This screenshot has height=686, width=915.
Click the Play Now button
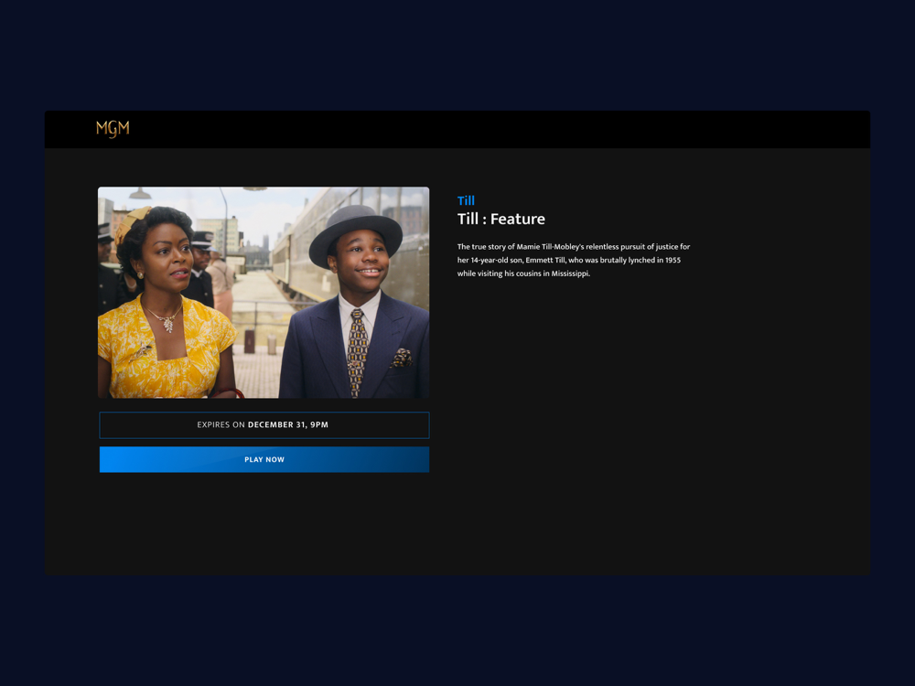264,460
